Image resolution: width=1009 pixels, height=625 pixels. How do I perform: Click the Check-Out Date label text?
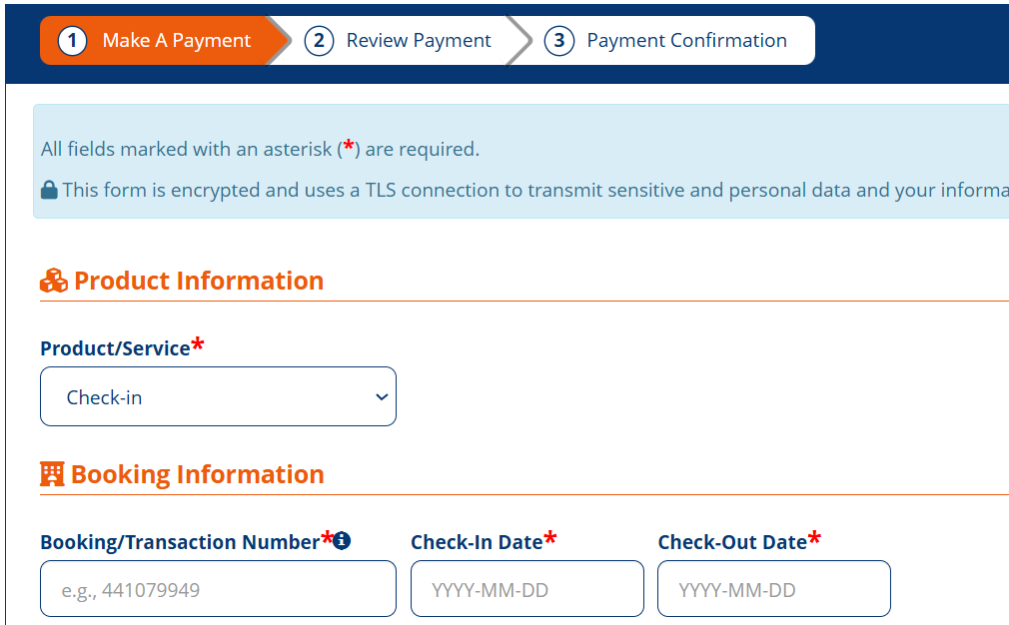point(731,542)
